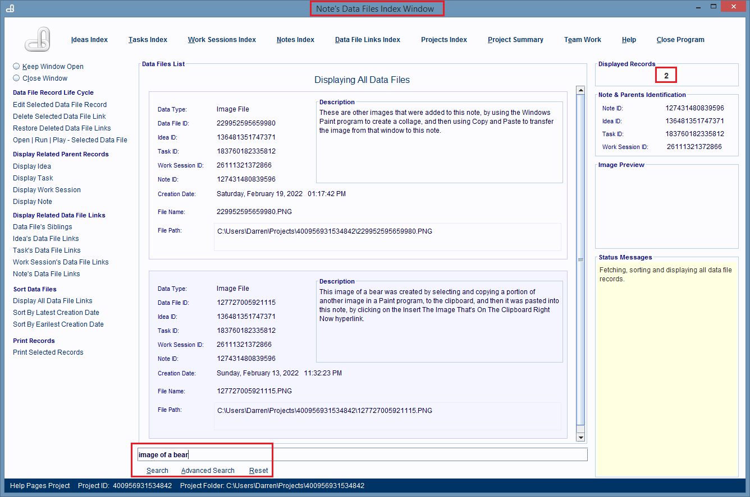The width and height of the screenshot is (750, 497).
Task: Click creation date Sunday, February 13, 2022
Action: tap(279, 373)
